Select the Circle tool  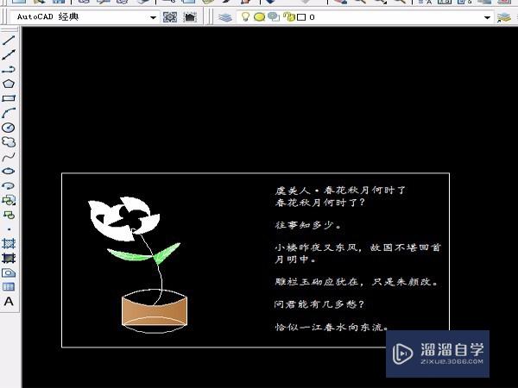[9, 128]
